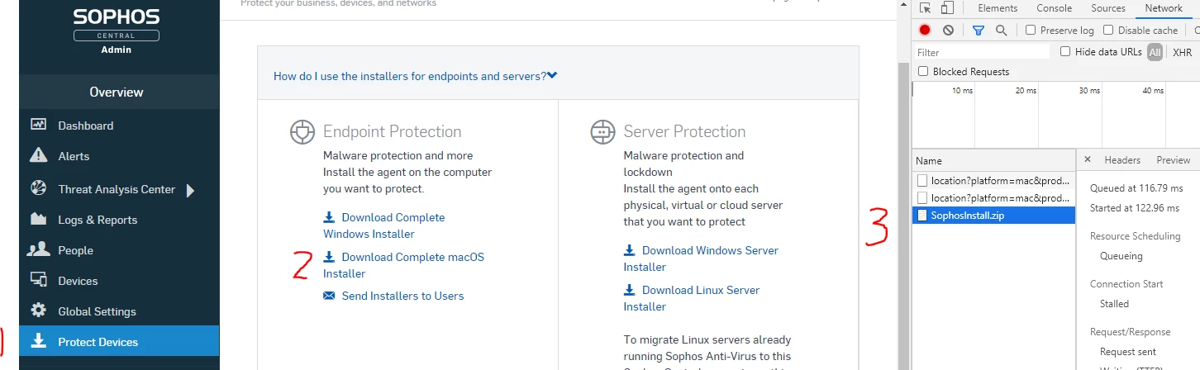This screenshot has width=1200, height=370.
Task: Open the Headers tab of the request
Action: [1122, 160]
